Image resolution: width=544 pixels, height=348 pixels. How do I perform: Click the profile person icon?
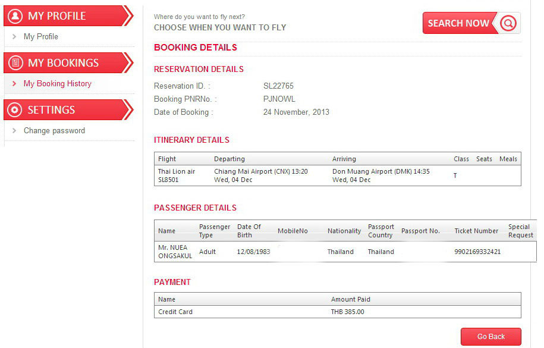click(15, 16)
